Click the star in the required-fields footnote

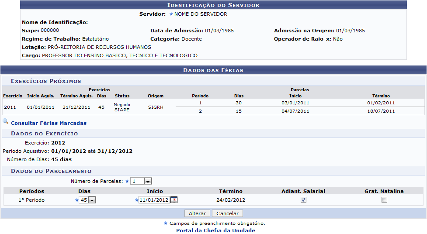[x=165, y=223]
